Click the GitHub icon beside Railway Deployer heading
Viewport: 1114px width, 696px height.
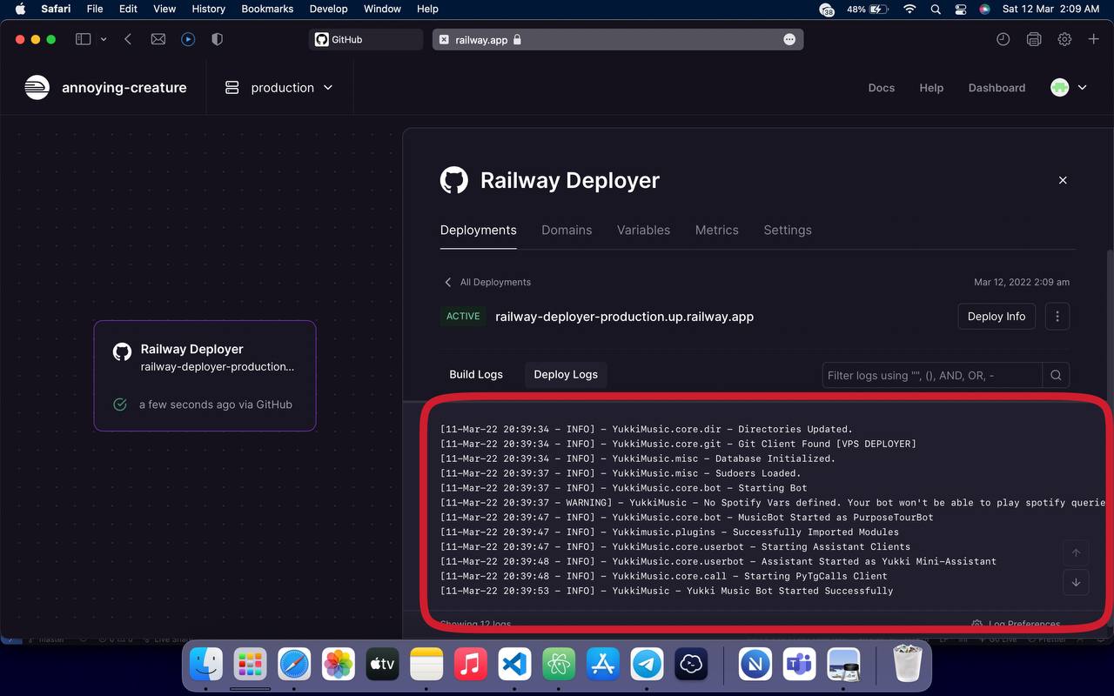tap(453, 180)
